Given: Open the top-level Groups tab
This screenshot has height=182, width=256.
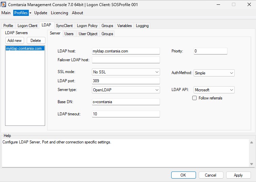Looking at the screenshot, I should 107,26.
